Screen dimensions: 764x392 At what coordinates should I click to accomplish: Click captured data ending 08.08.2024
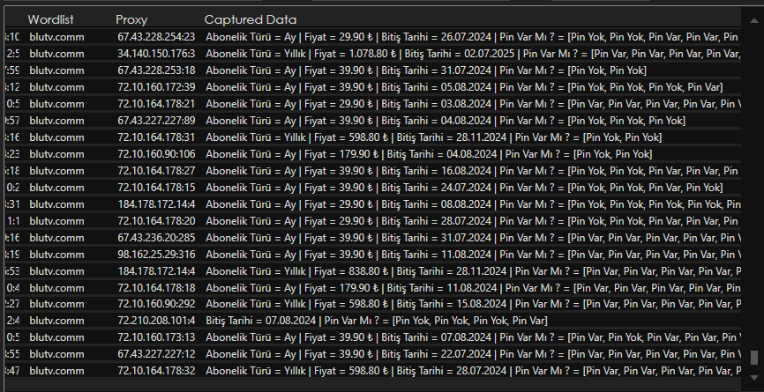tap(473, 204)
